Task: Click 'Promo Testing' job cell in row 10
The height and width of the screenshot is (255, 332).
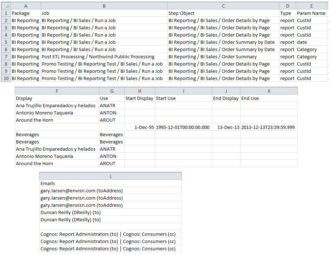Action: pos(104,79)
